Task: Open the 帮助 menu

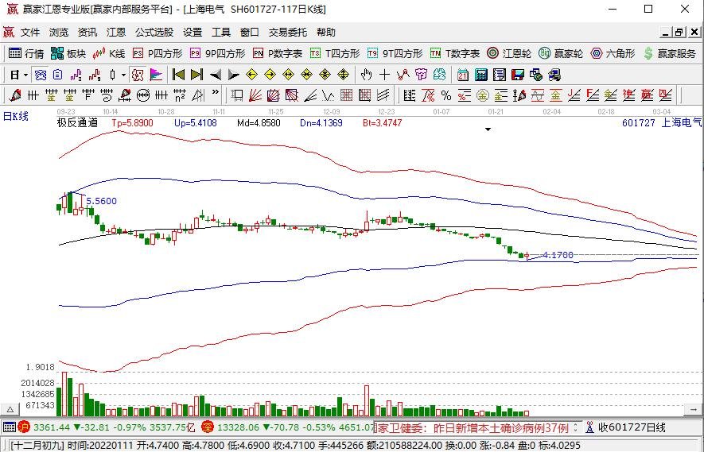Action: (x=326, y=33)
